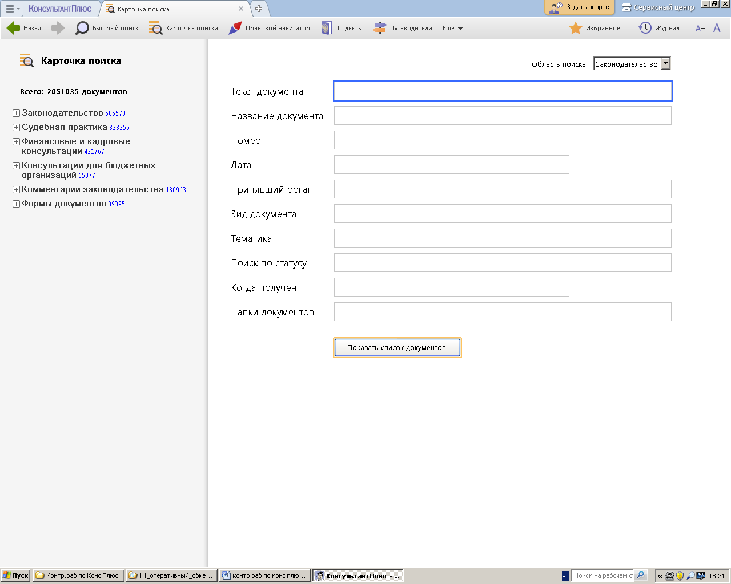Expand the Еще dropdown menu
Viewport: 731px width, 584px height.
[452, 28]
